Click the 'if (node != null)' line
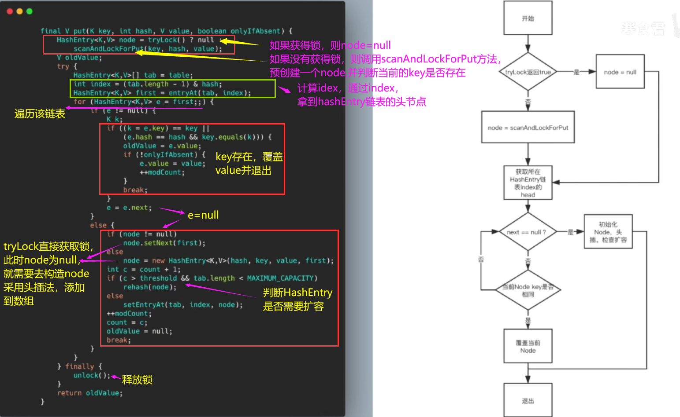The image size is (680, 417). point(141,234)
